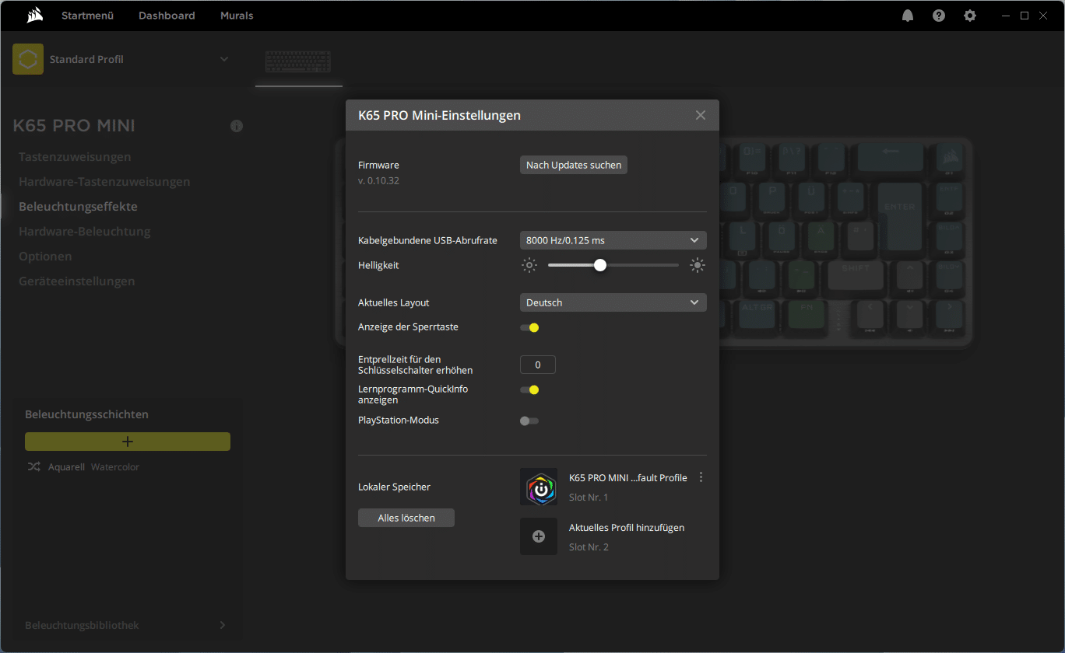The height and width of the screenshot is (653, 1065).
Task: Click the K65 PRO MINI info icon
Action: (x=237, y=126)
